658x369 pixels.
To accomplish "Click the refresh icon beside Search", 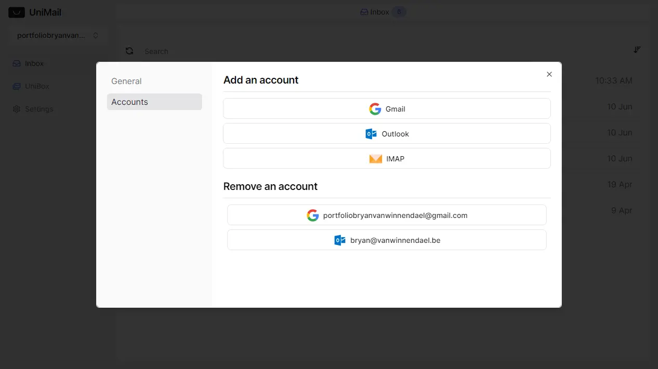I will (x=129, y=51).
